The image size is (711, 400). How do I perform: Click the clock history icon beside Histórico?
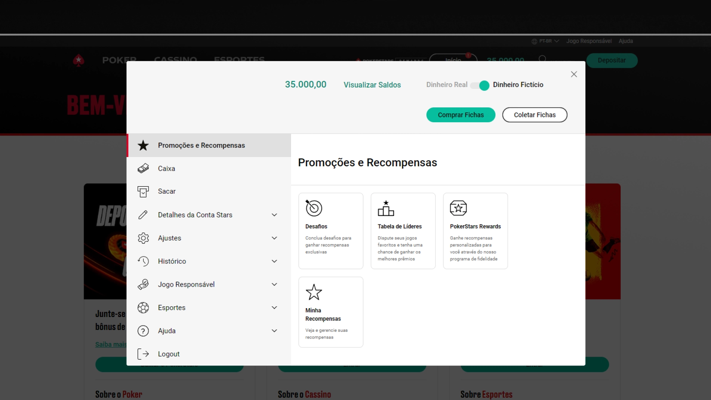[x=143, y=261]
